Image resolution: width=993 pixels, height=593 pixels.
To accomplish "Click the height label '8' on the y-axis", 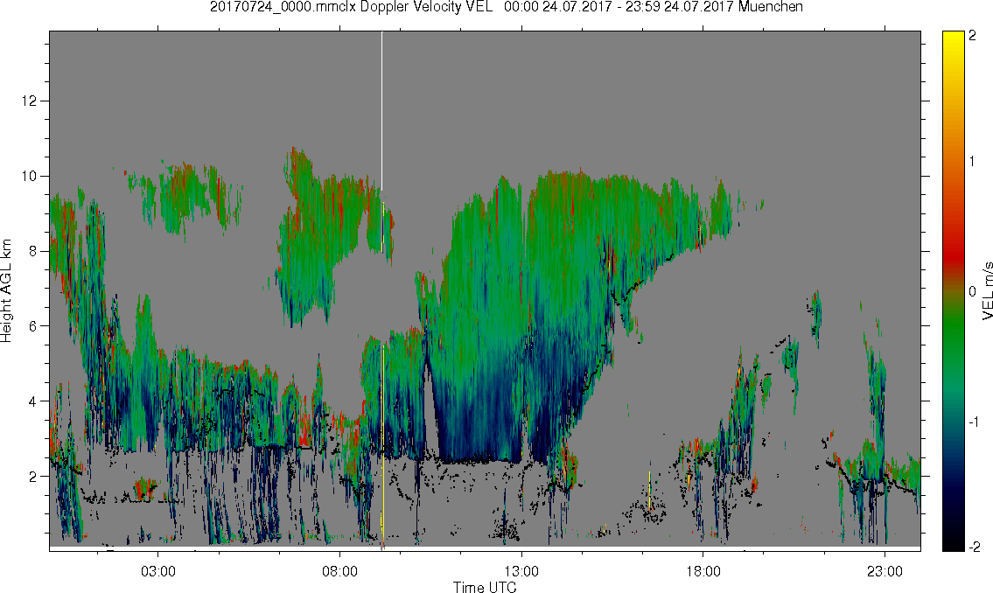I will pos(33,251).
